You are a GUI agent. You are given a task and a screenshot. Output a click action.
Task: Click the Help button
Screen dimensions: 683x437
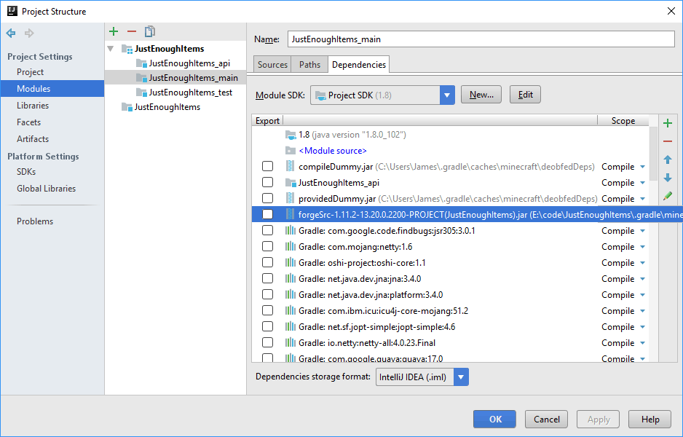[650, 419]
